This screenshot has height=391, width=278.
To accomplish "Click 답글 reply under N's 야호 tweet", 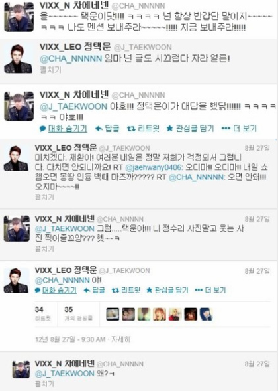I will pos(107,129).
